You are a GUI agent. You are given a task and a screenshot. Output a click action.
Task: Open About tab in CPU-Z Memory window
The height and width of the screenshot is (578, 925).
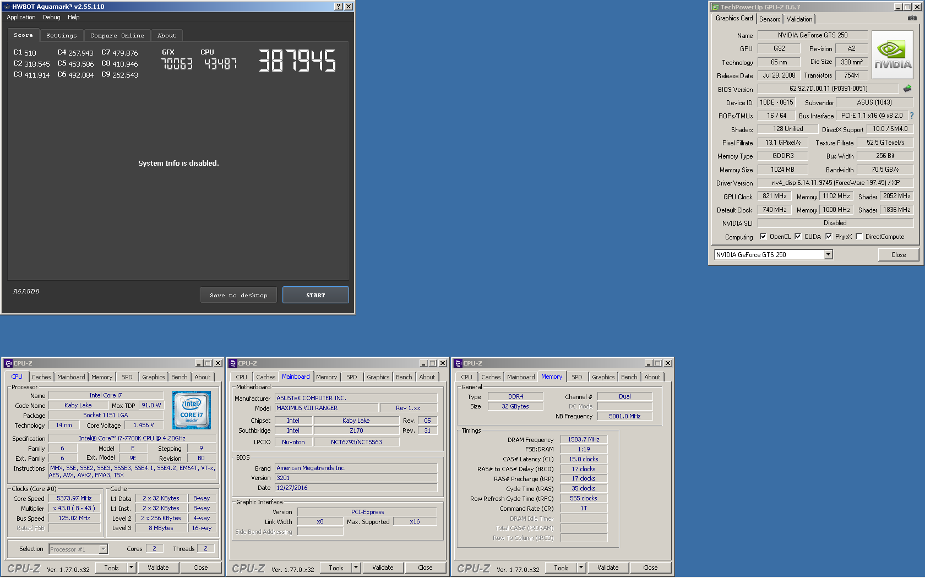pos(652,377)
